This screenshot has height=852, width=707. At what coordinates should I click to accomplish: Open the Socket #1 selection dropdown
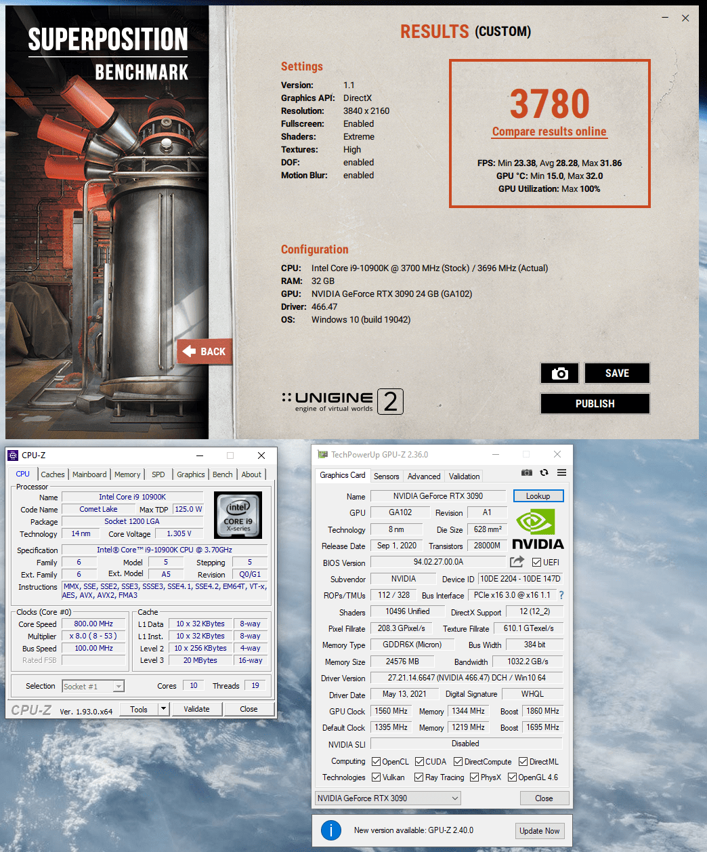(x=93, y=686)
